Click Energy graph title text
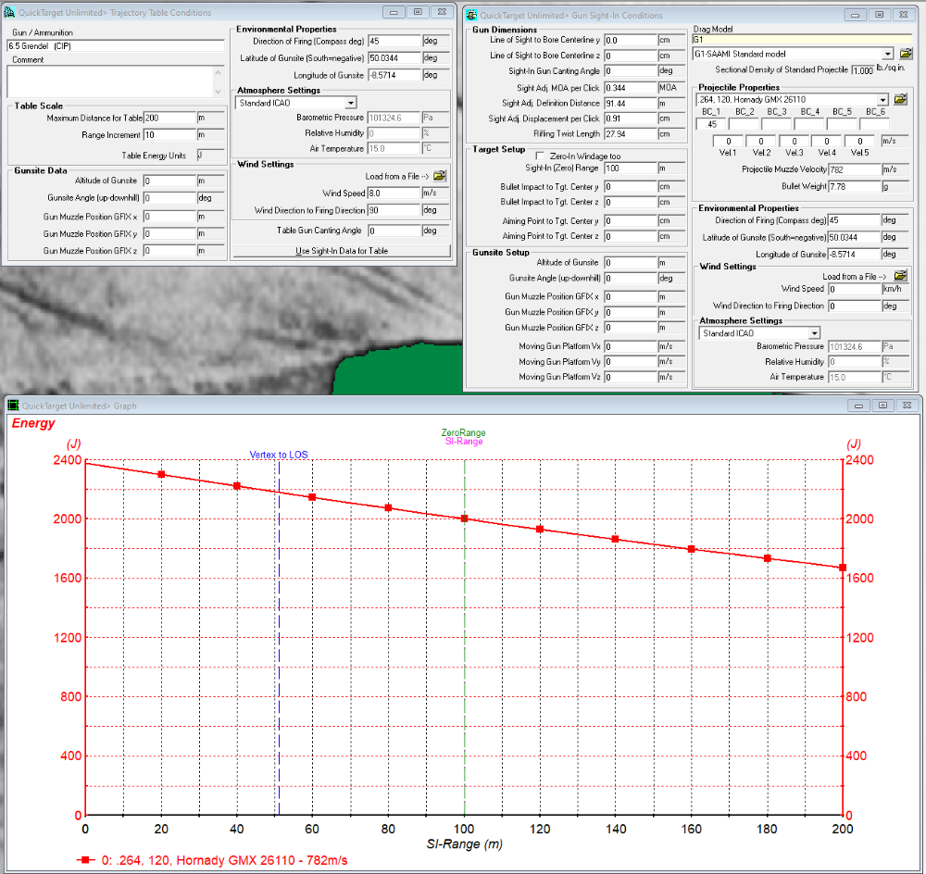This screenshot has height=874, width=926. (33, 423)
